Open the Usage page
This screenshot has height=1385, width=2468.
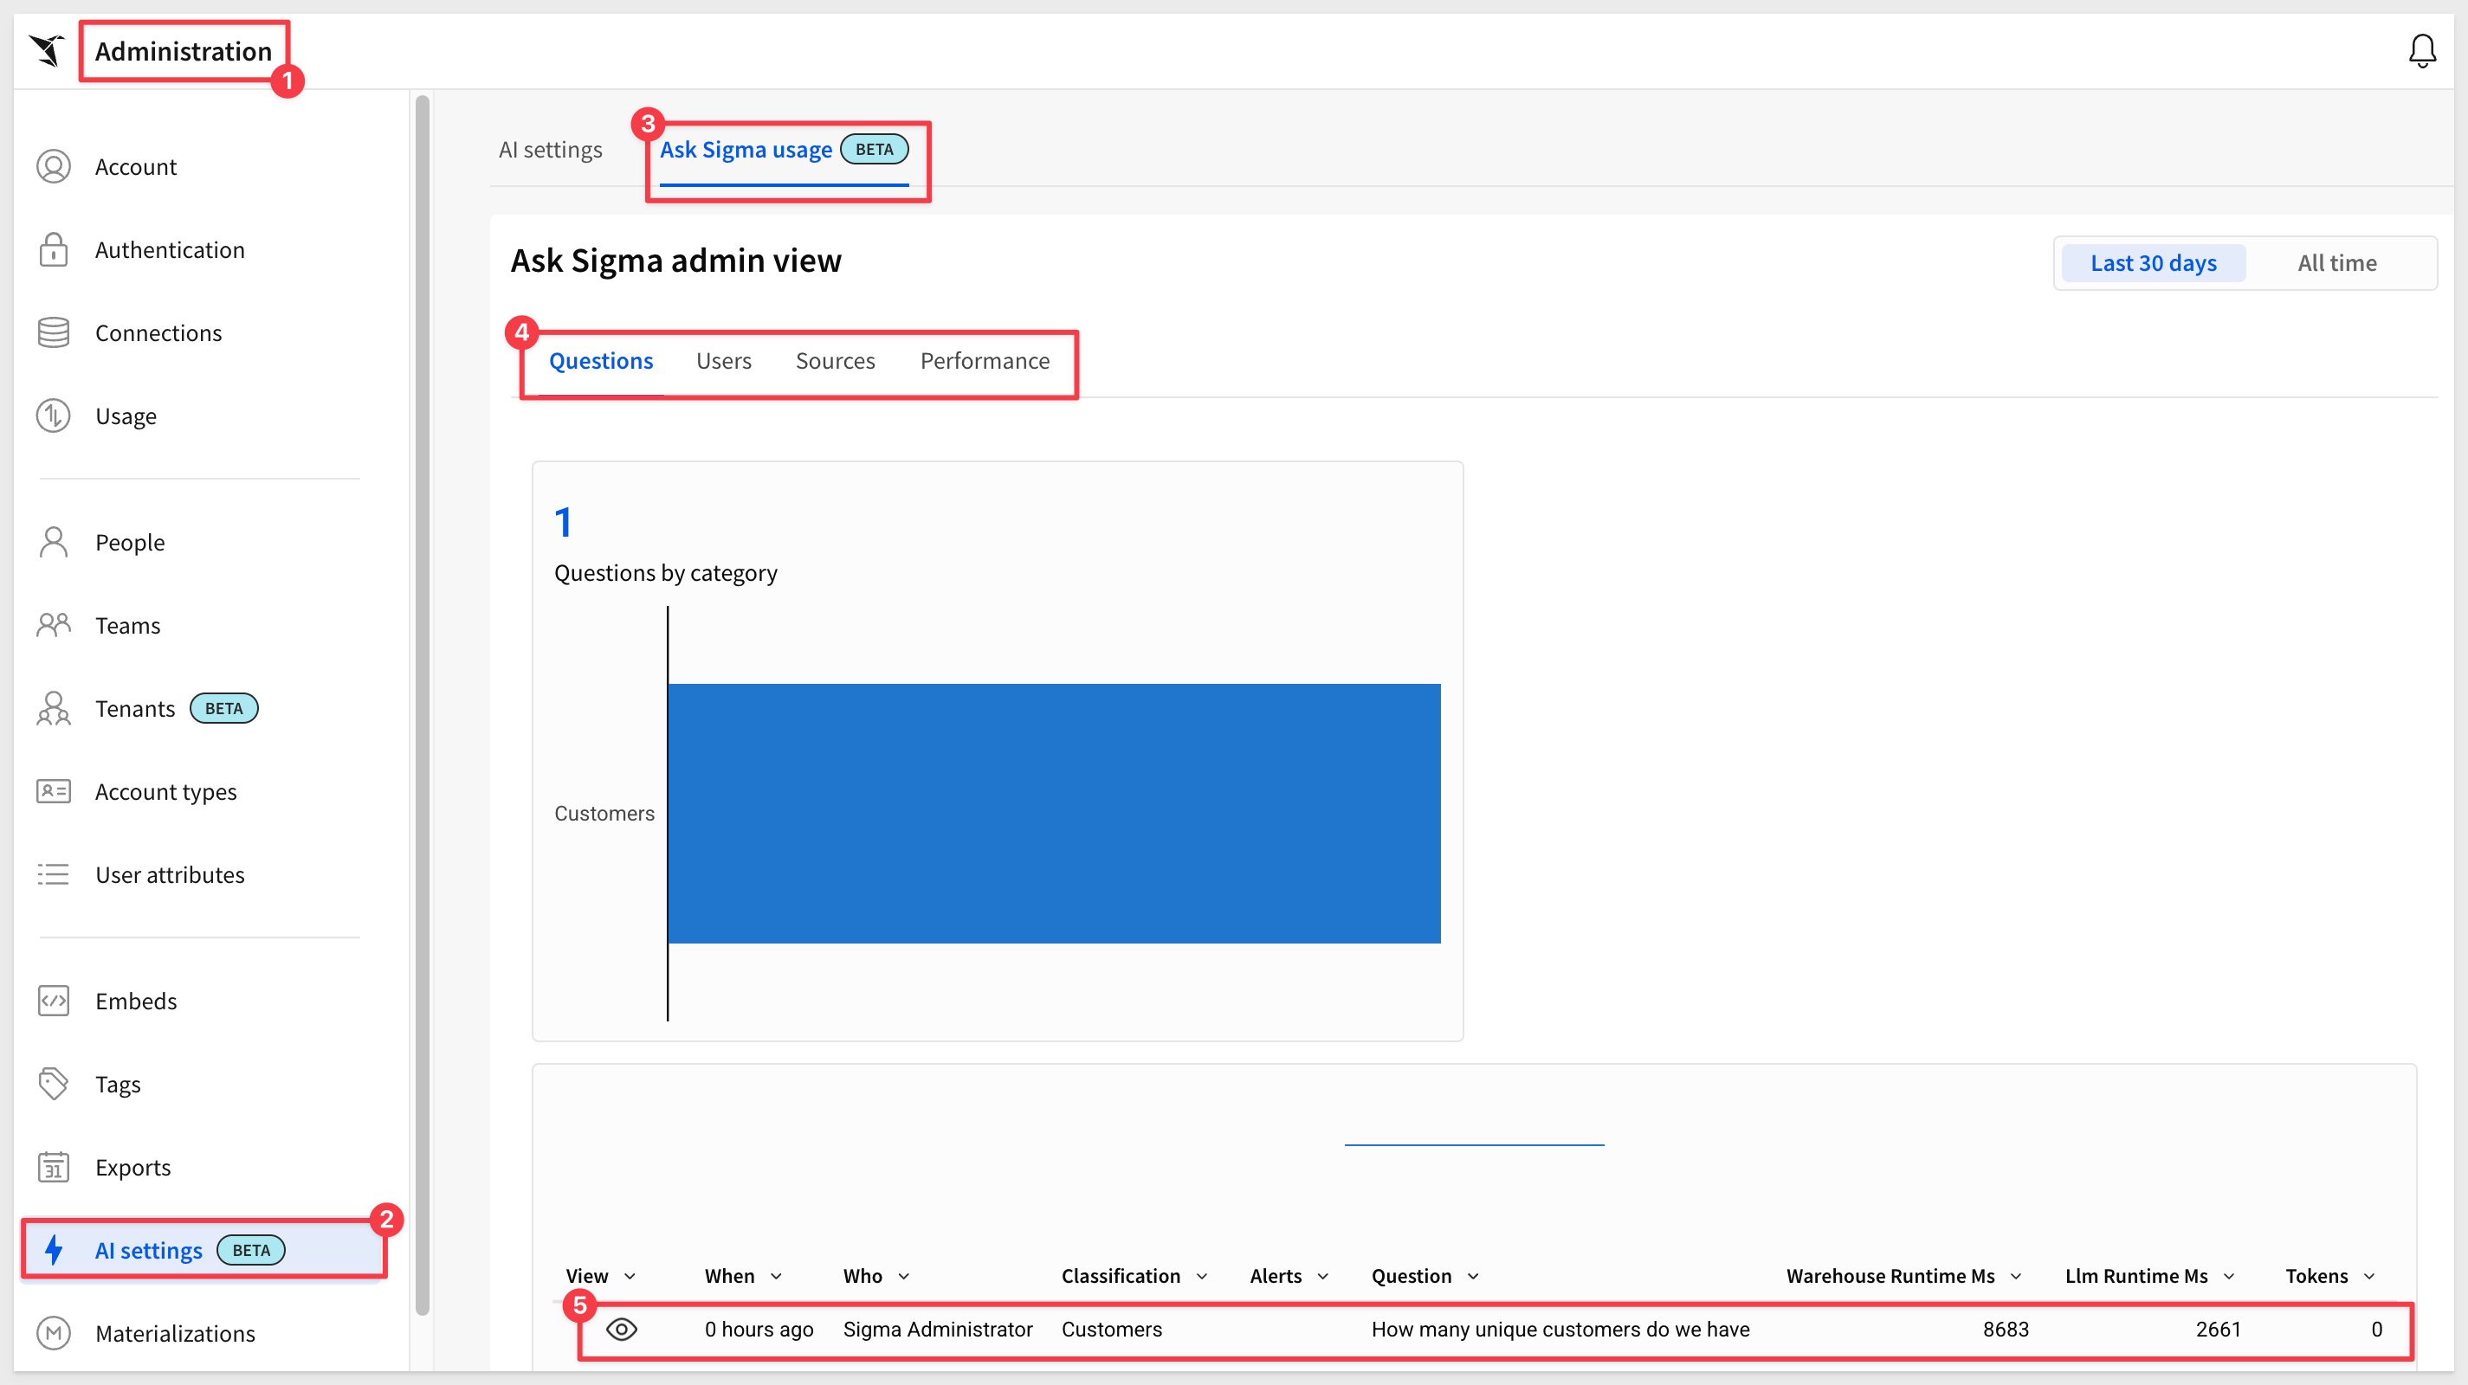(x=126, y=415)
